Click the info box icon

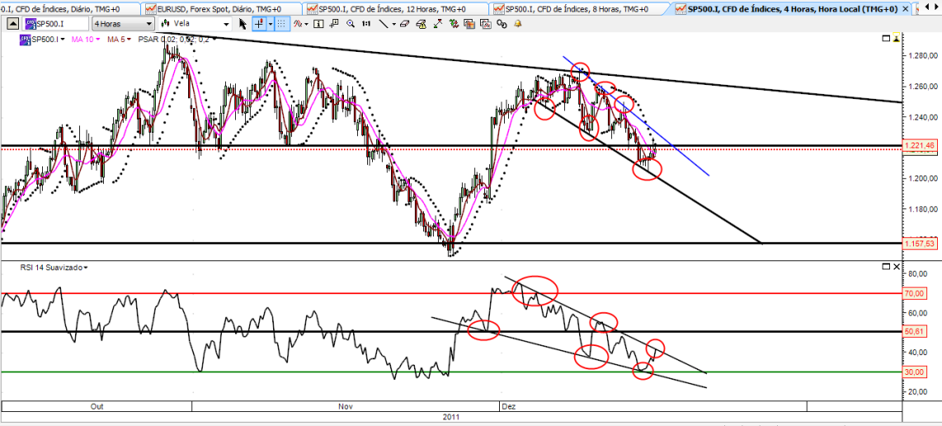318,23
